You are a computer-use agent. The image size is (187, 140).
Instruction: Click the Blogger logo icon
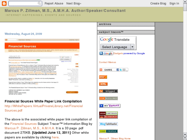[4, 3]
